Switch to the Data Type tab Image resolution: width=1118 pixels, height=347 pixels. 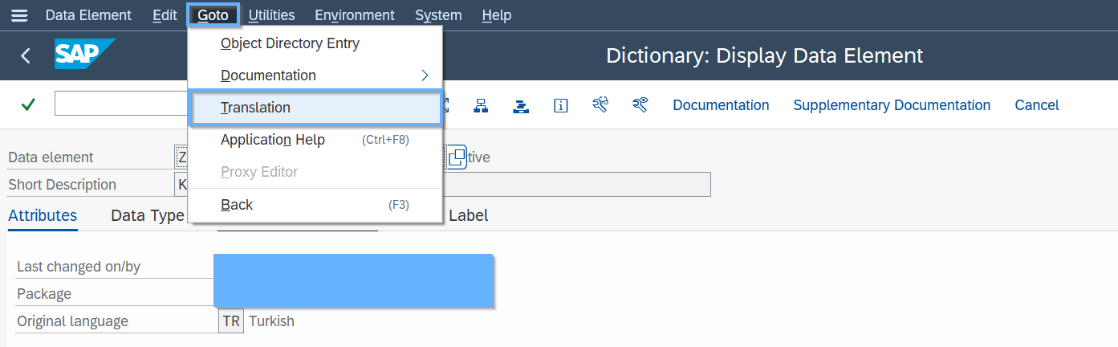click(x=147, y=215)
